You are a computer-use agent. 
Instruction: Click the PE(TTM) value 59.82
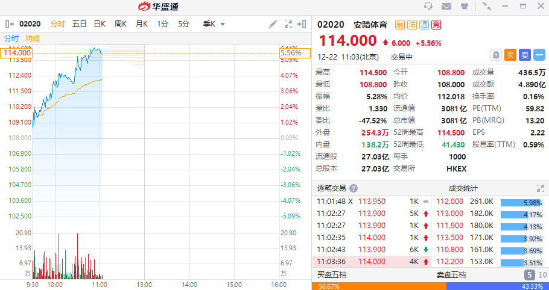[x=535, y=108]
